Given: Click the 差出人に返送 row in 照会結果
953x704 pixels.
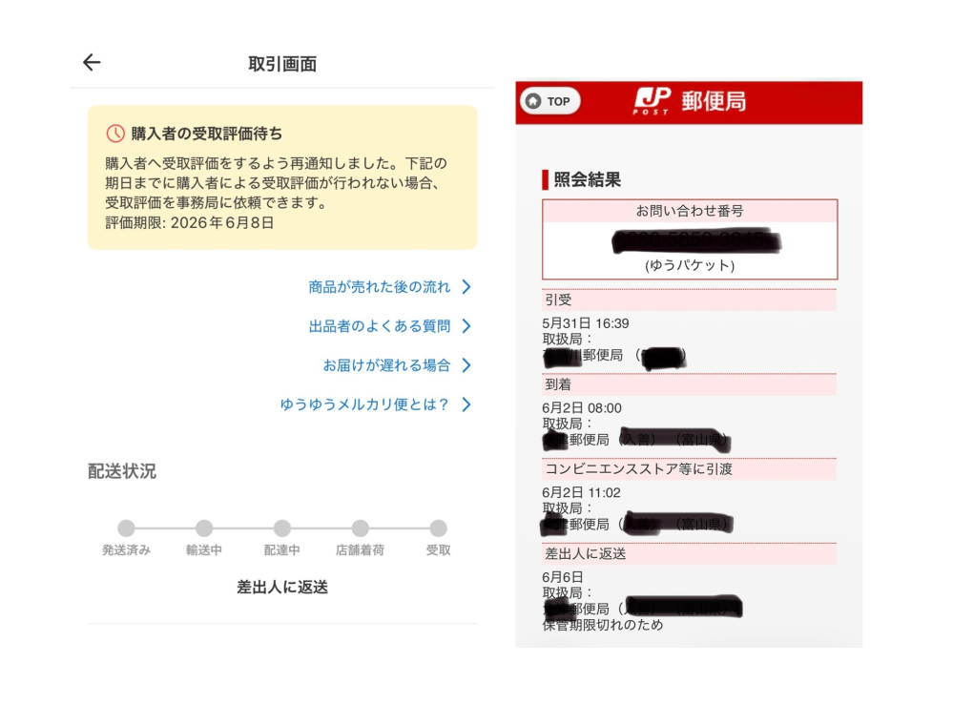Looking at the screenshot, I should (689, 553).
